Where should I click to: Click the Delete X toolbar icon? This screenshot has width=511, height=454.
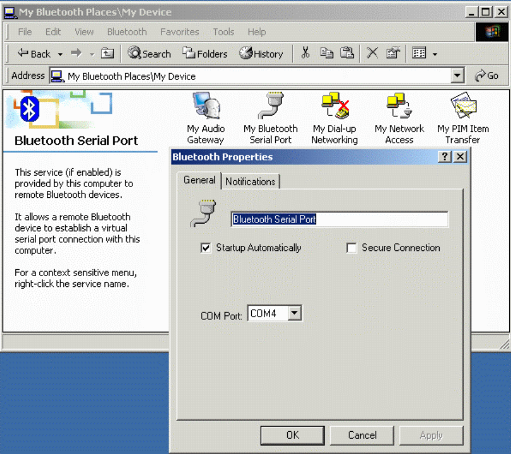coord(372,52)
